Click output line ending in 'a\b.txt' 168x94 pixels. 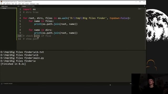(22, 52)
